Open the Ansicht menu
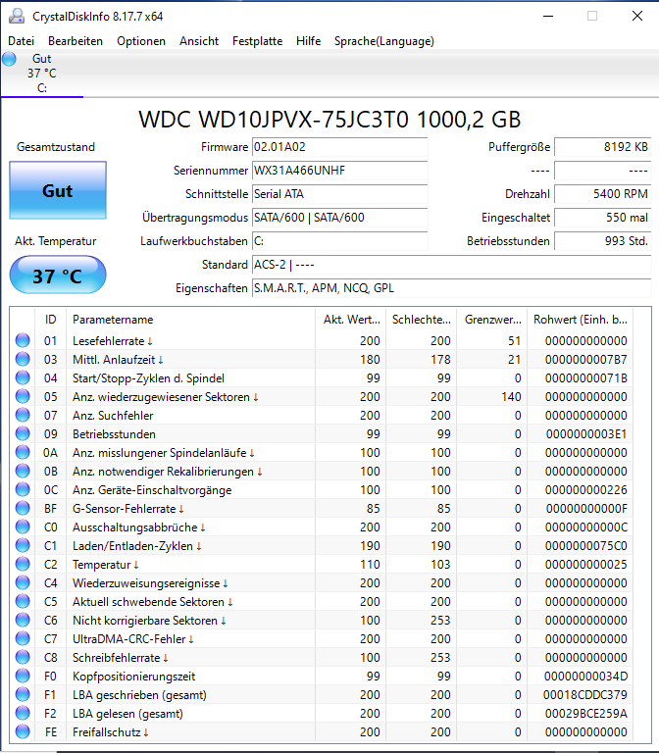 coord(199,41)
